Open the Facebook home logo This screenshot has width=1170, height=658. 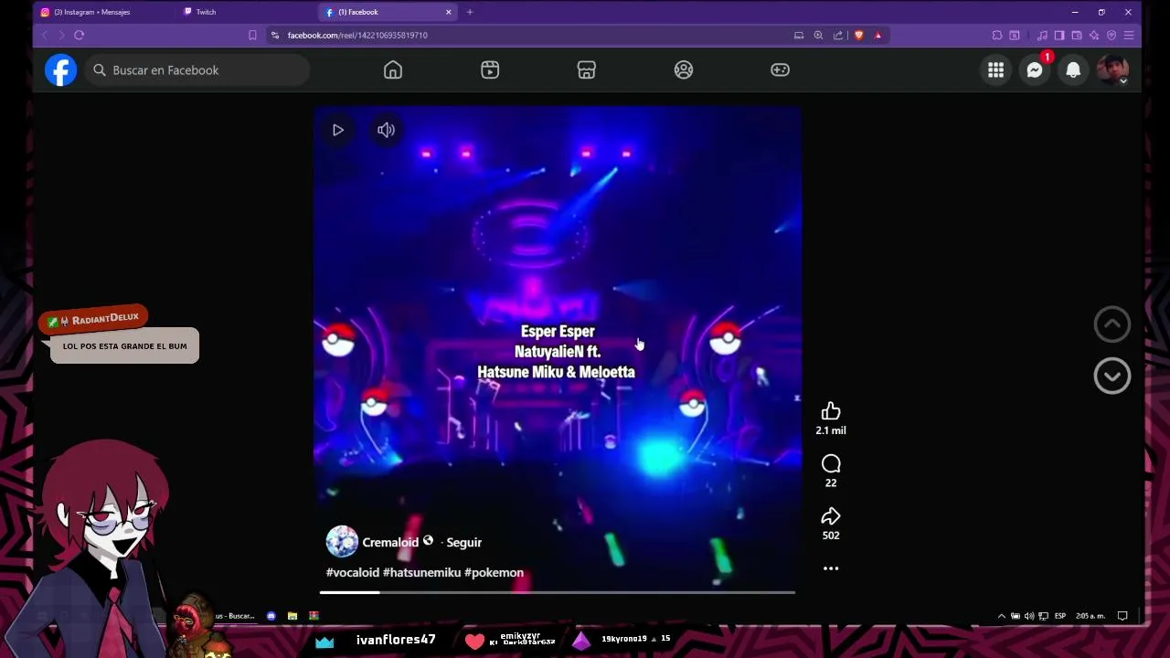61,70
